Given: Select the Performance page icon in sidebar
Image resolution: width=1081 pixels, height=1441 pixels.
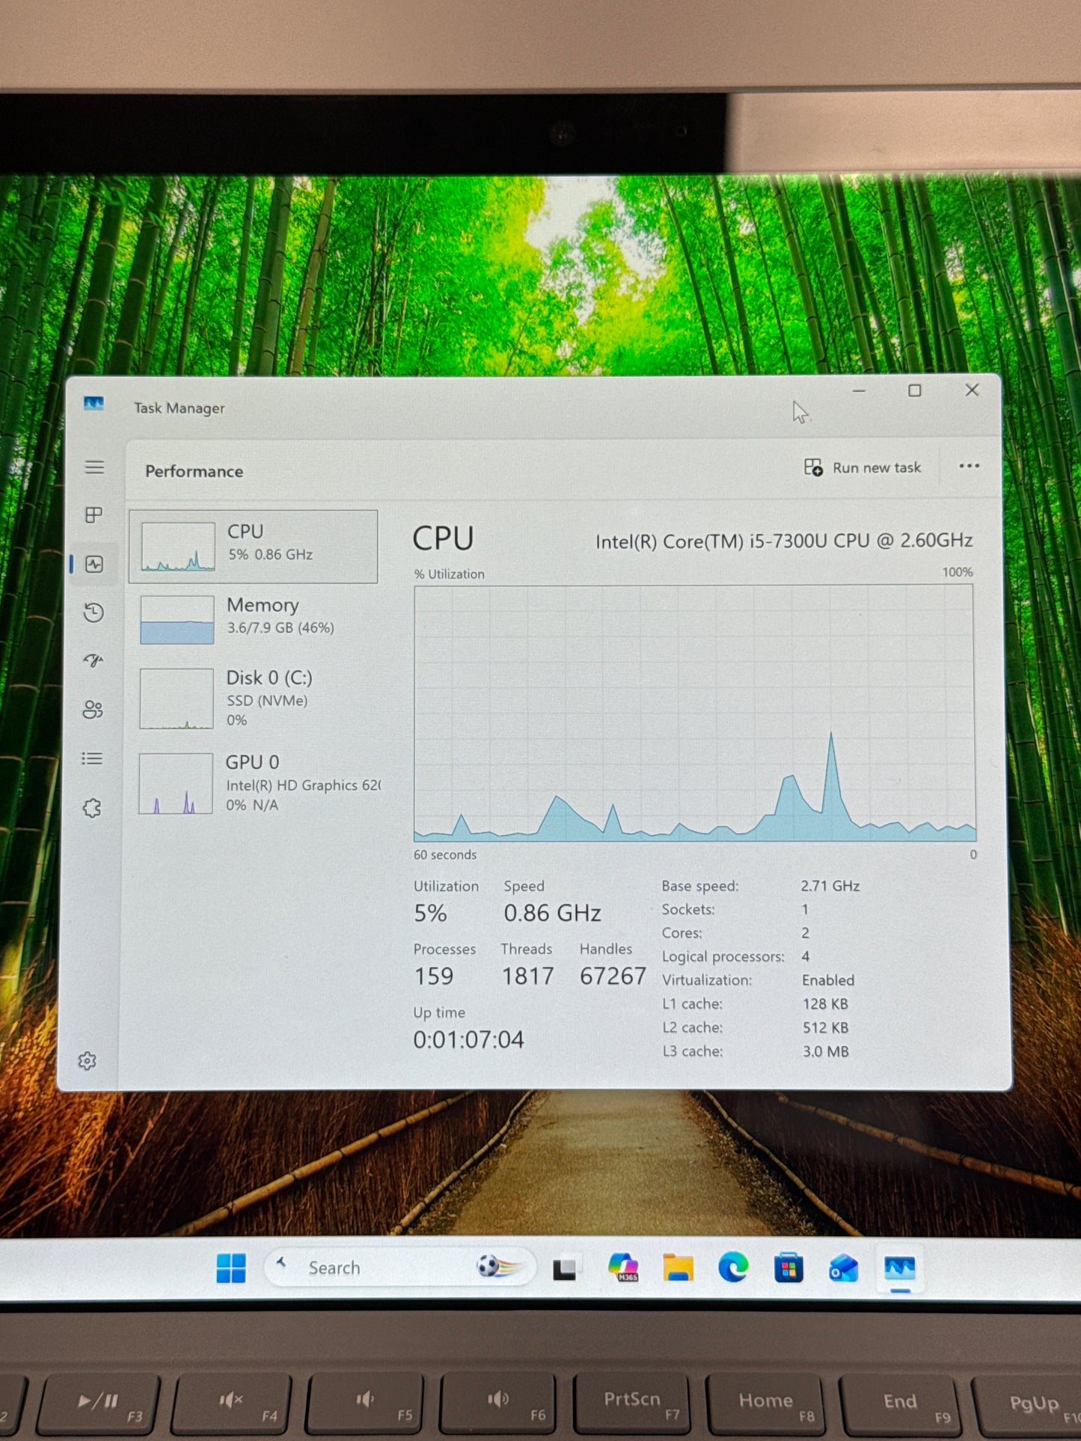Looking at the screenshot, I should pyautogui.click(x=94, y=564).
